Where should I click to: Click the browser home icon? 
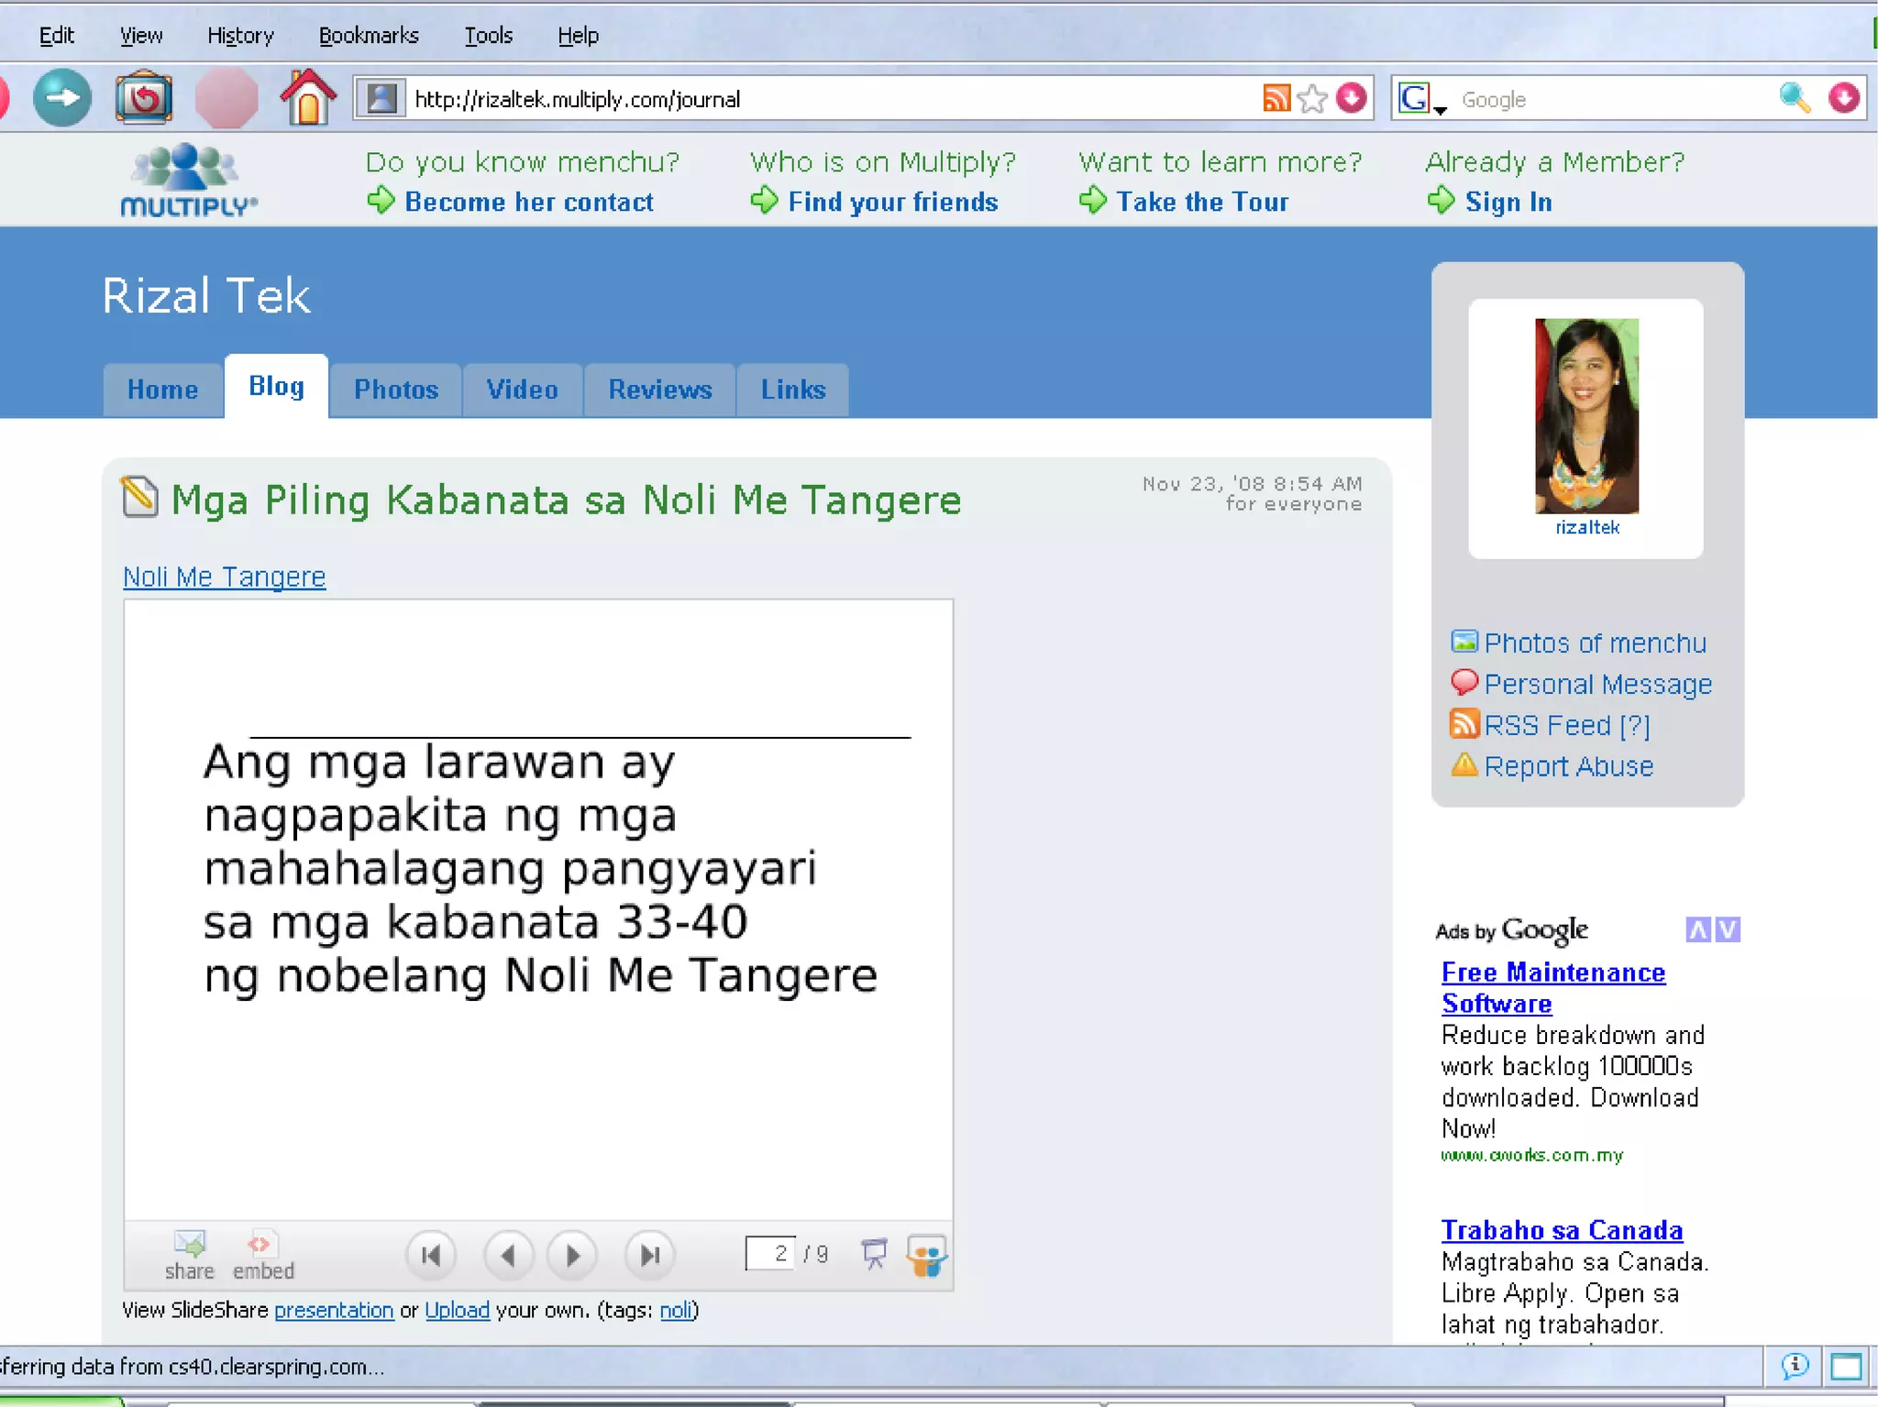(x=307, y=98)
